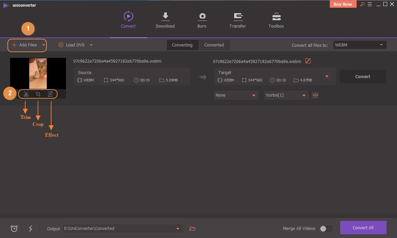Click the key registration icon
This screenshot has height=238, width=397.
[x=362, y=4]
